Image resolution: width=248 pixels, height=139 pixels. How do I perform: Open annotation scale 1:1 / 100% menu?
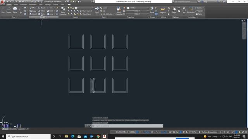pyautogui.click(x=193, y=132)
